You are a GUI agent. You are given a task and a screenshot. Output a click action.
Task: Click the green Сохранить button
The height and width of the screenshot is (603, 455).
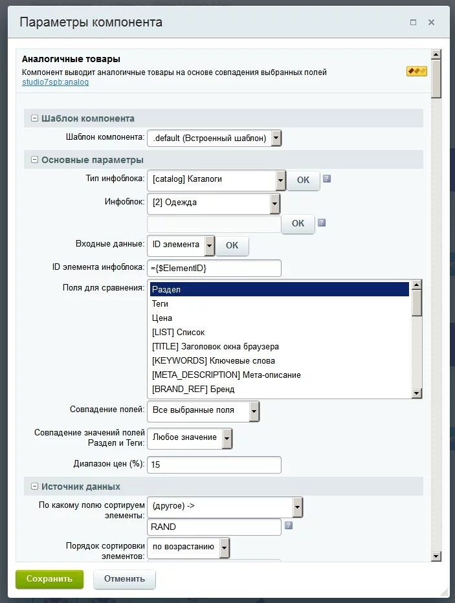(49, 579)
